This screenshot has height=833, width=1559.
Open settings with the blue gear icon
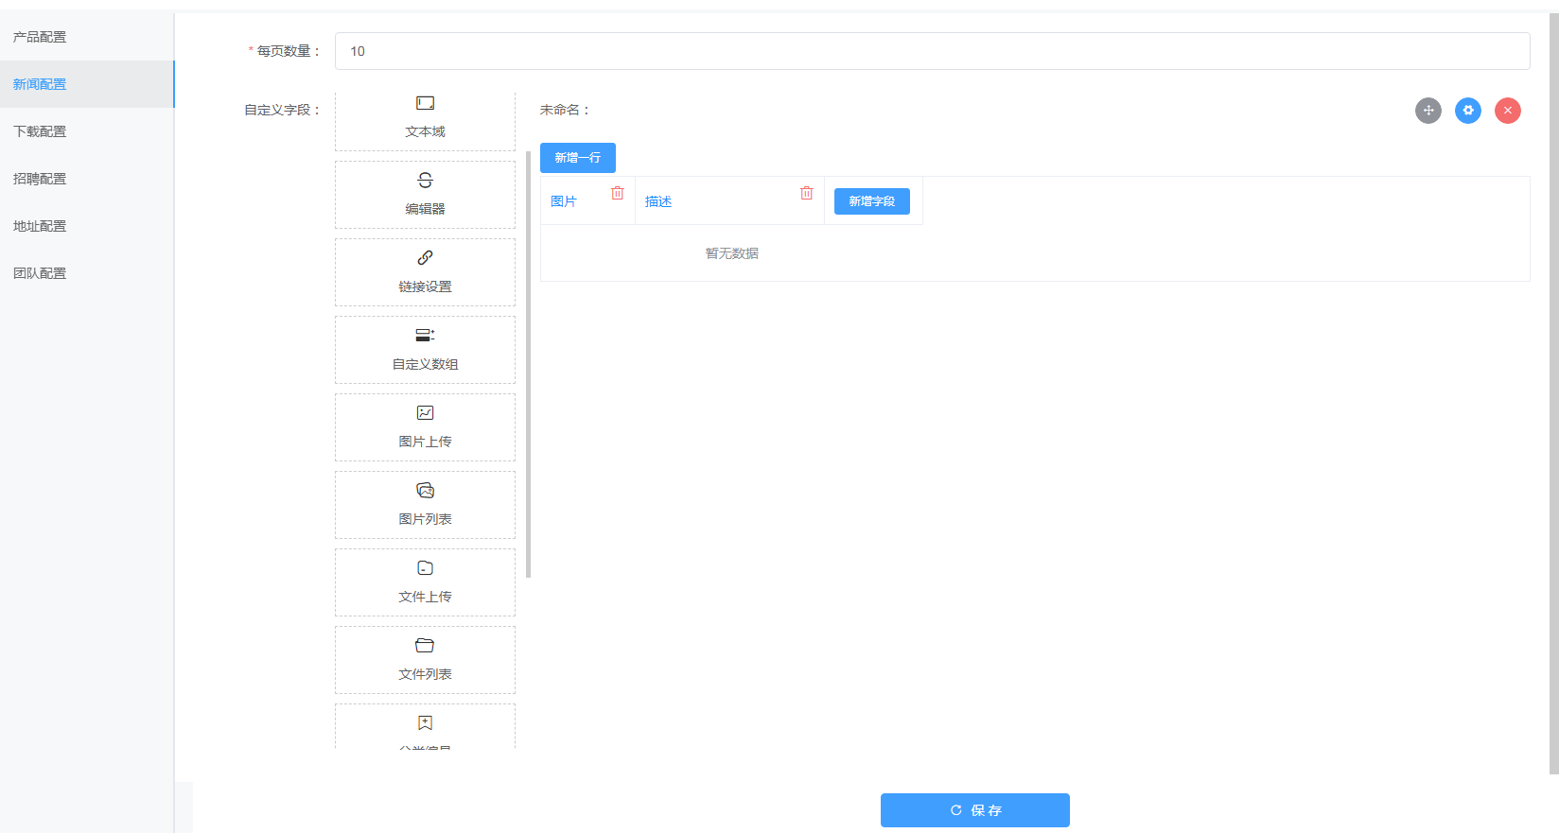click(1468, 111)
